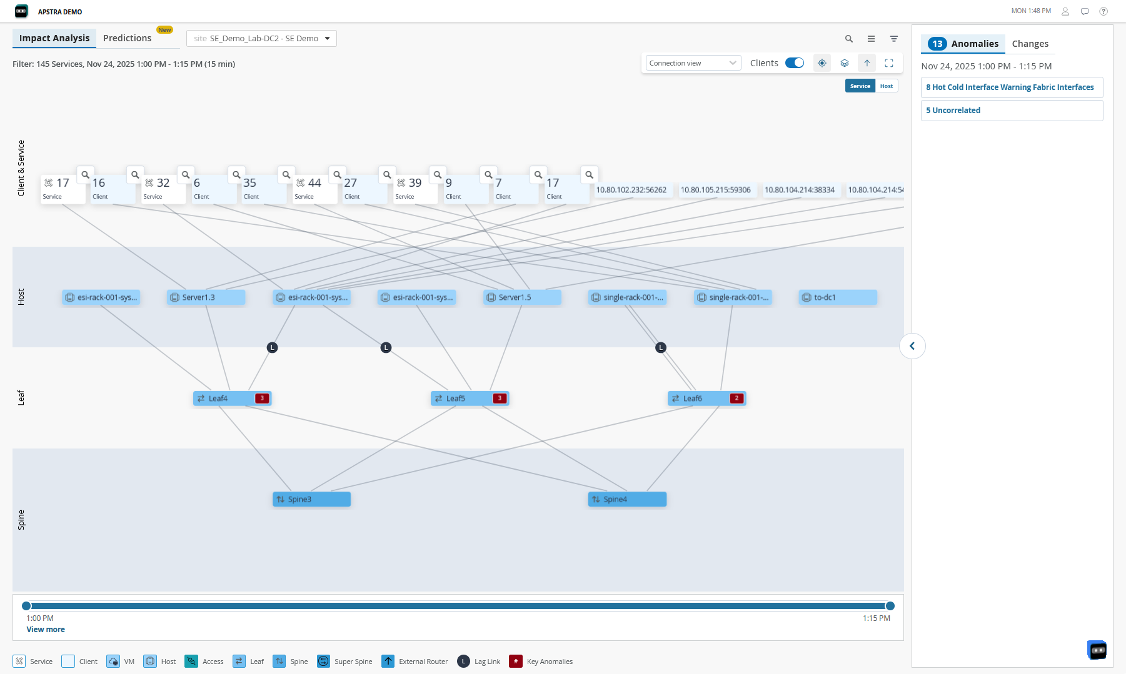Click the search magnifier in the toolbar
Viewport: 1126px width, 674px height.
tap(849, 39)
